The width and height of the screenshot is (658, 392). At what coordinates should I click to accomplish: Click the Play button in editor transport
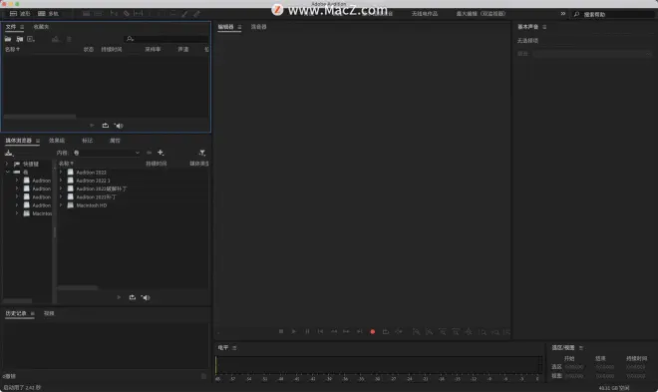294,331
